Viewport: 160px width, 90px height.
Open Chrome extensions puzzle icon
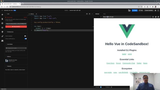(x=153, y=7)
